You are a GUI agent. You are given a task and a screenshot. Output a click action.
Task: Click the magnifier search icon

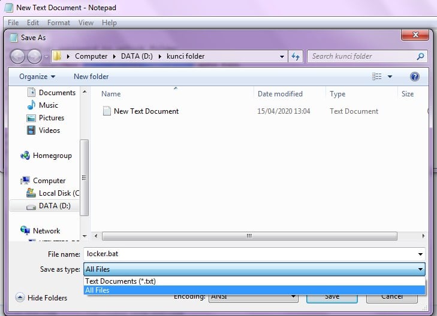tap(420, 56)
